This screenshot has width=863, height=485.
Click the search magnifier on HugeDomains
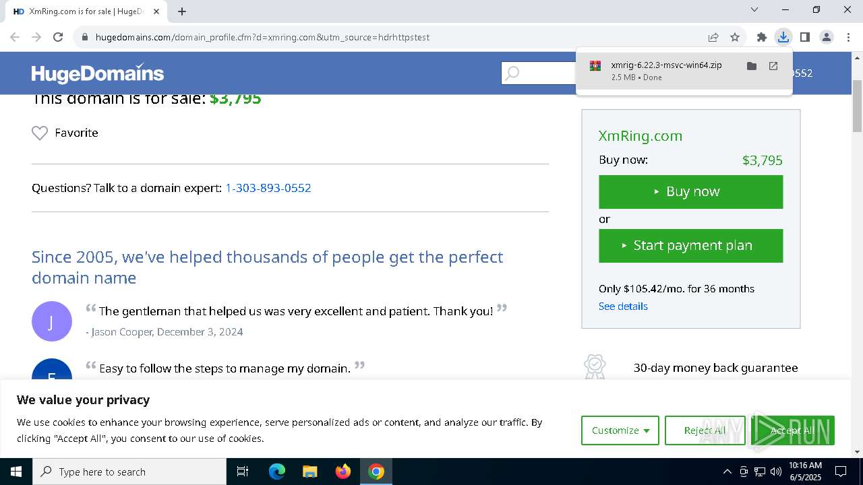pos(512,73)
